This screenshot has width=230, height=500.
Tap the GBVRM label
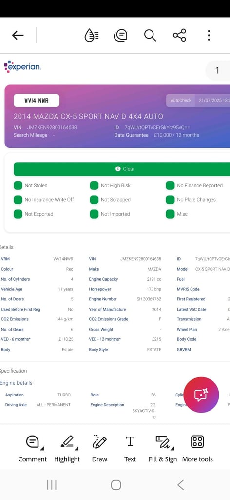pos(184,350)
